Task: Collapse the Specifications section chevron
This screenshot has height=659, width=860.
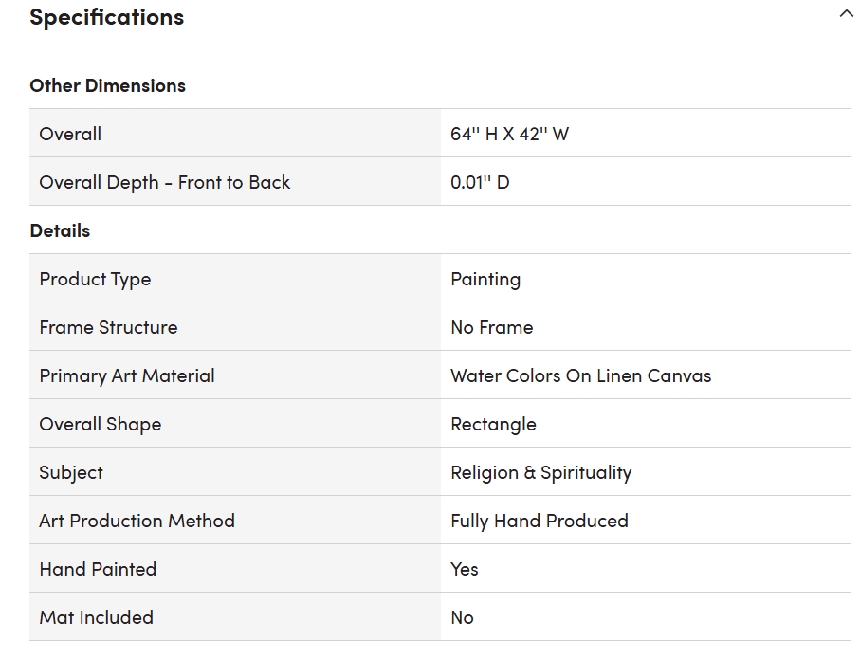Action: pos(846,14)
